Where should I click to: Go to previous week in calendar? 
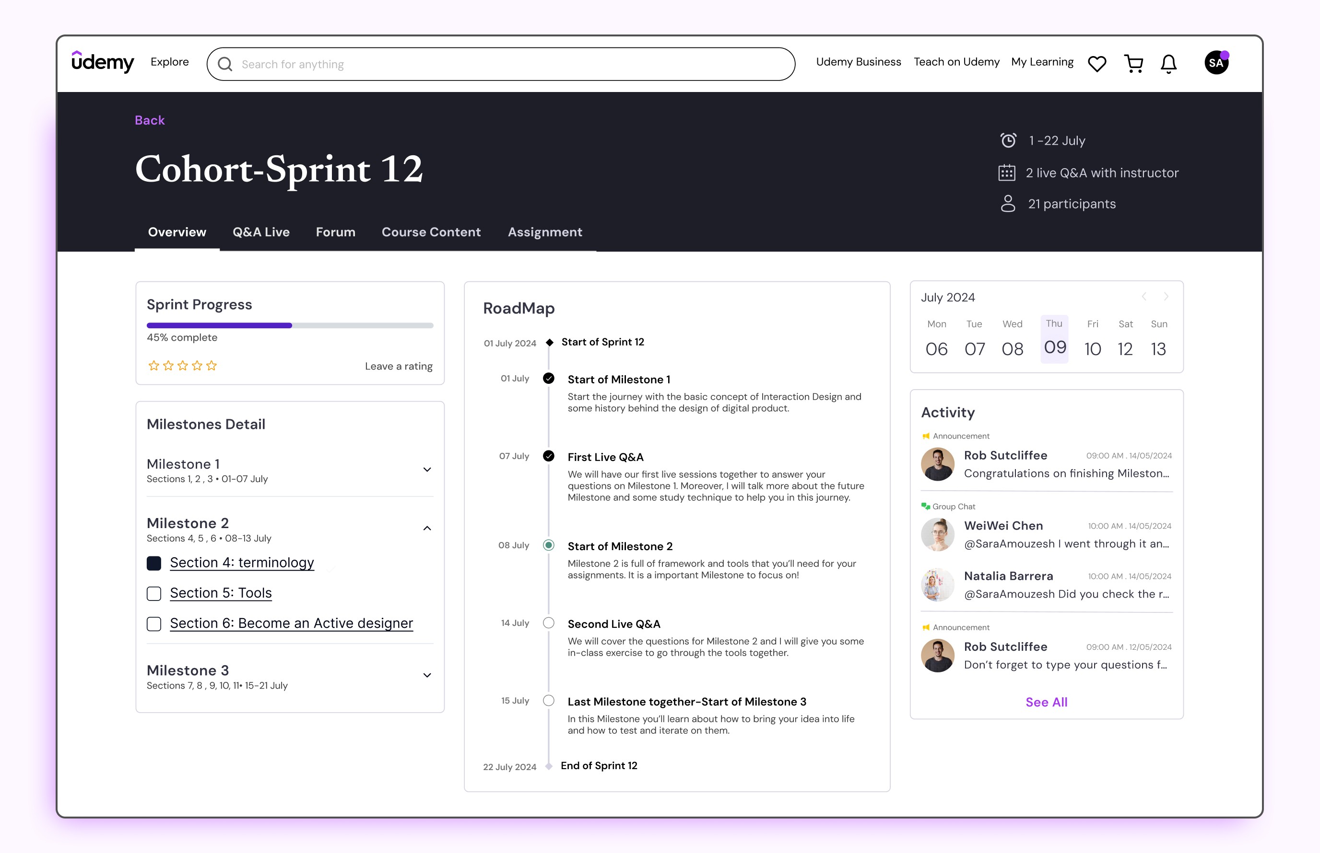pos(1143,297)
